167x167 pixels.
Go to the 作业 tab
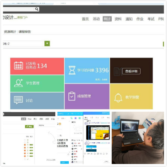[x=140, y=19]
